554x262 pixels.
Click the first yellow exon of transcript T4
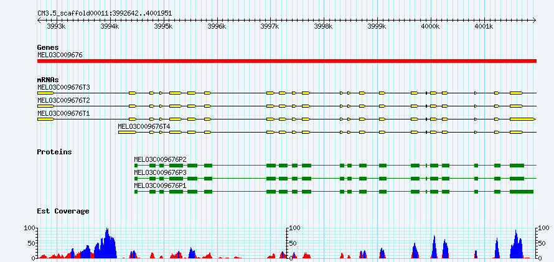click(x=127, y=133)
